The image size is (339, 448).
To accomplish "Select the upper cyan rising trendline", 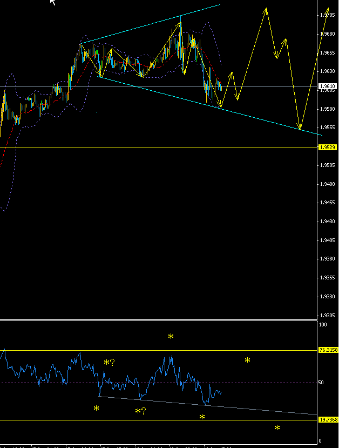I will (151, 24).
